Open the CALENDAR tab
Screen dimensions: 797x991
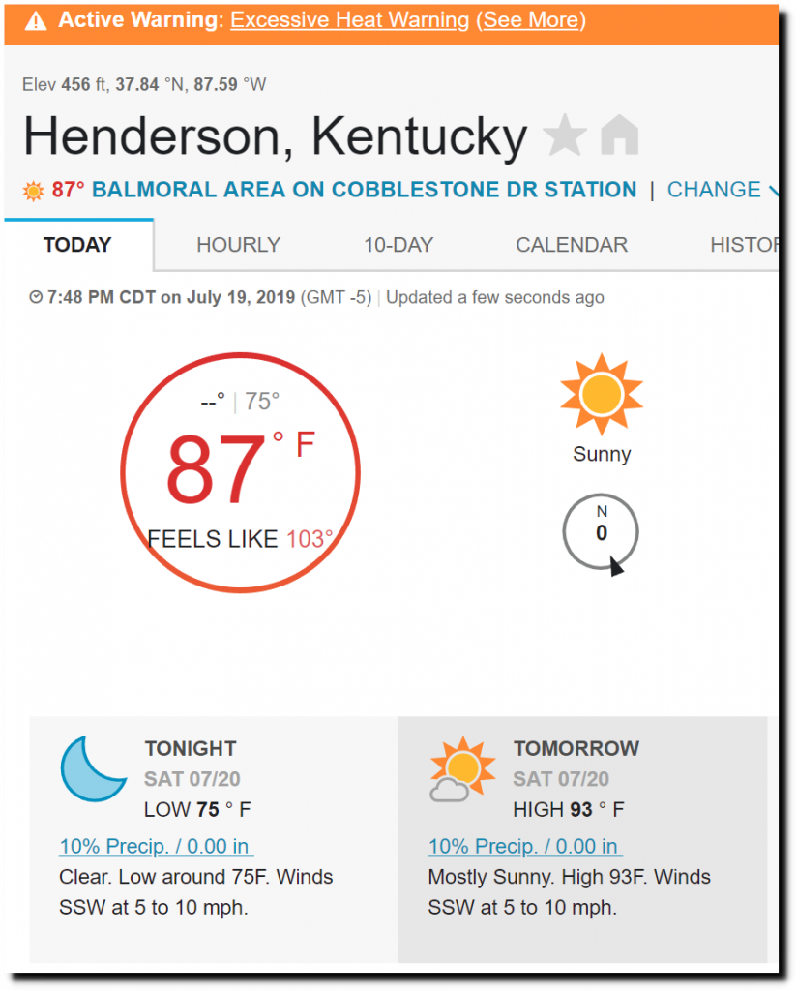pyautogui.click(x=572, y=245)
